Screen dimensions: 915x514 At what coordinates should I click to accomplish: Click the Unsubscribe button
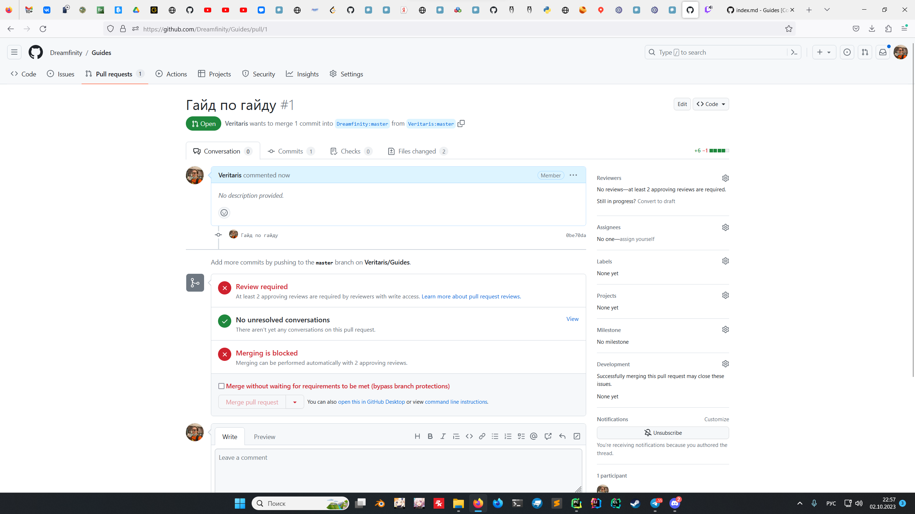[x=663, y=433]
